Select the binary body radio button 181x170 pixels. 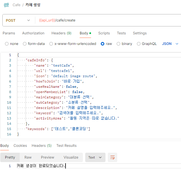click(x=118, y=44)
